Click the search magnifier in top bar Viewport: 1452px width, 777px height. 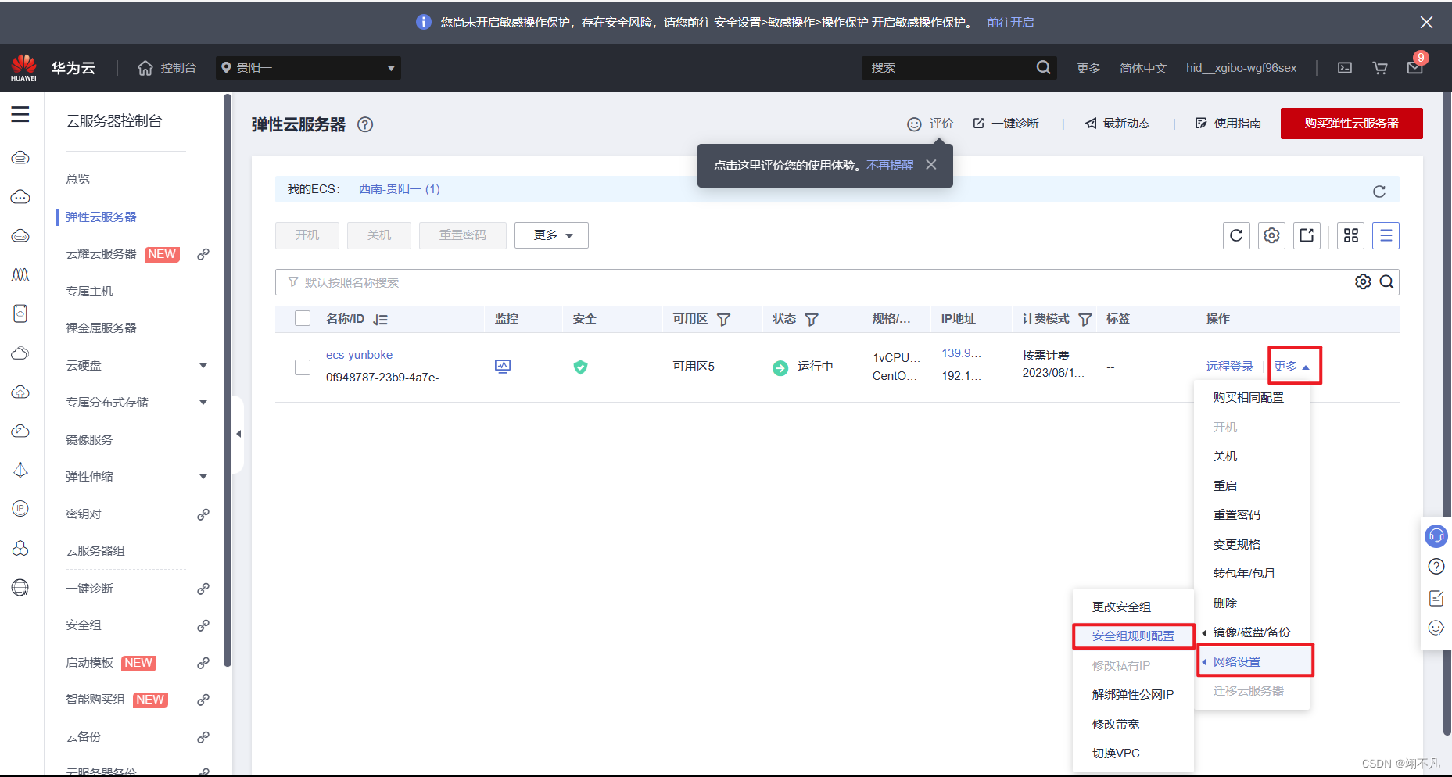coord(1043,68)
